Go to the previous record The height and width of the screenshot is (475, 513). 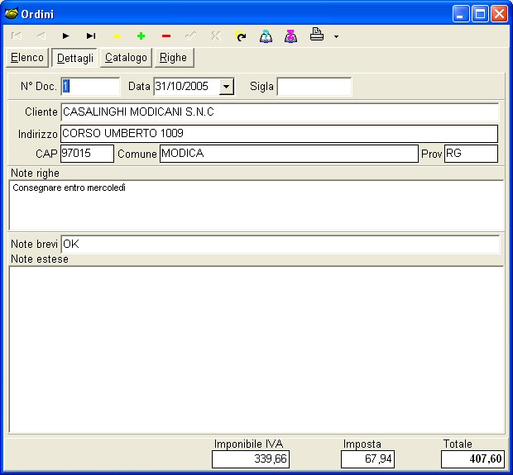[x=41, y=36]
